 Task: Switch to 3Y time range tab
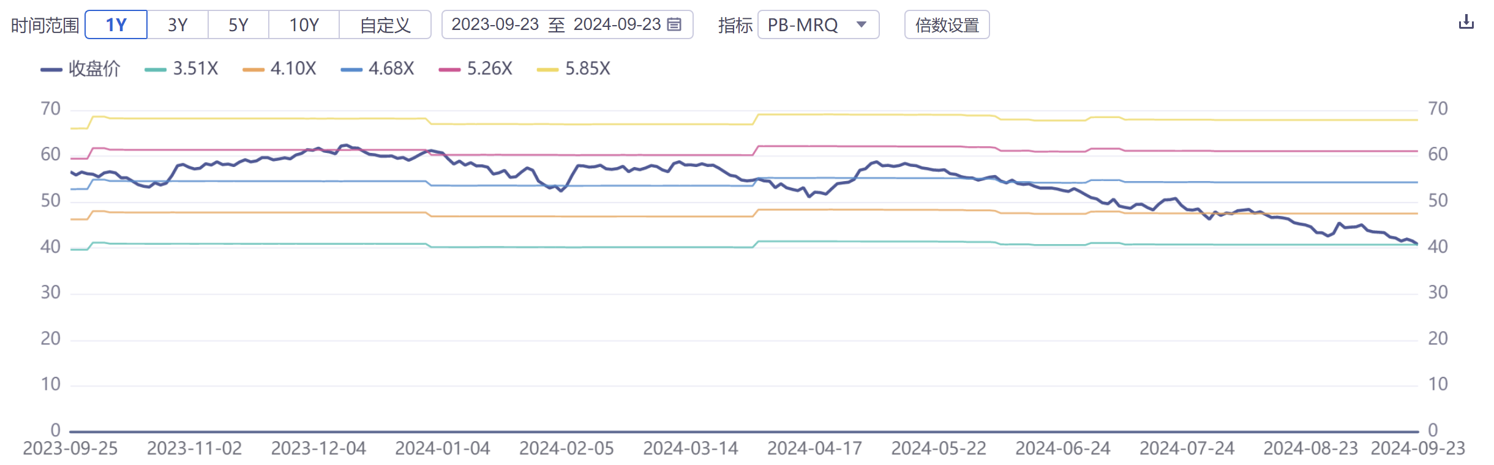click(x=177, y=24)
